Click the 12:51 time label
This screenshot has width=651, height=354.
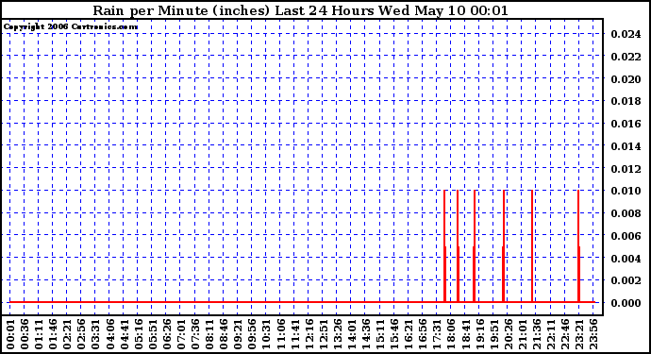tap(323, 334)
